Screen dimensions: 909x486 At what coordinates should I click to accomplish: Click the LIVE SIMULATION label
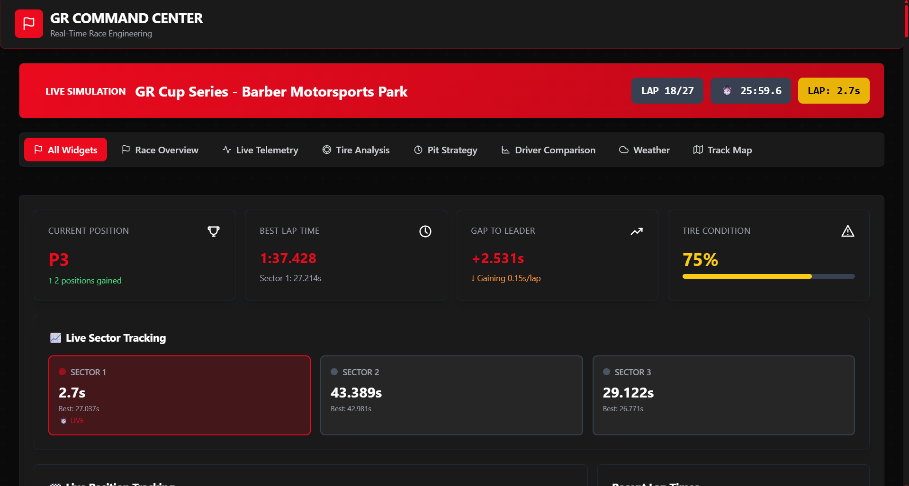(86, 91)
